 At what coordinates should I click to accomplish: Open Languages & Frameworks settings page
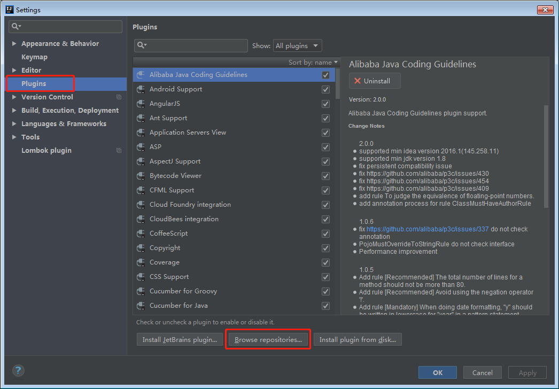pos(64,124)
